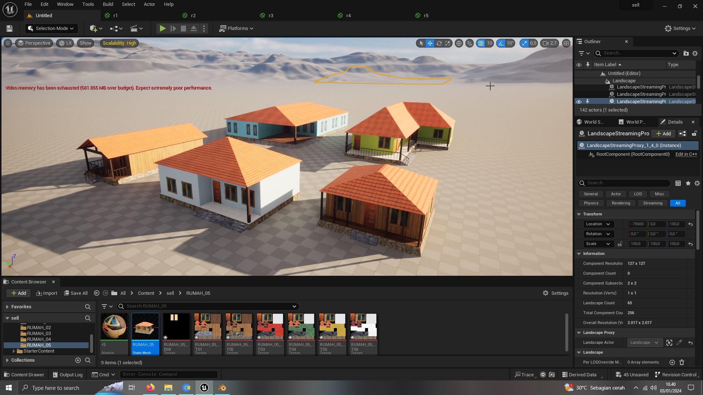Click Save All in Content Browser
This screenshot has width=703, height=395.
coord(76,293)
